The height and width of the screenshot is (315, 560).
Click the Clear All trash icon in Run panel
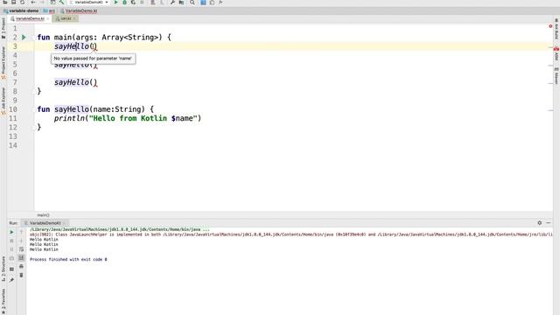point(21,275)
